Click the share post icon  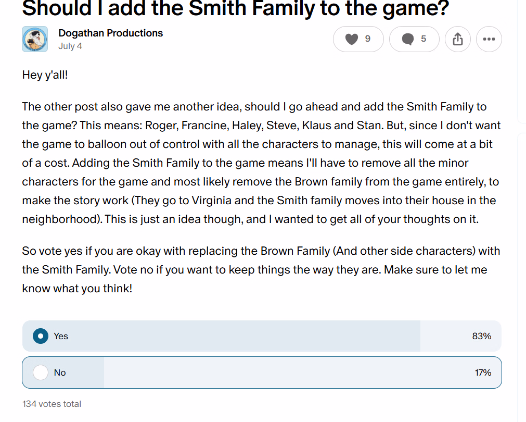(458, 39)
